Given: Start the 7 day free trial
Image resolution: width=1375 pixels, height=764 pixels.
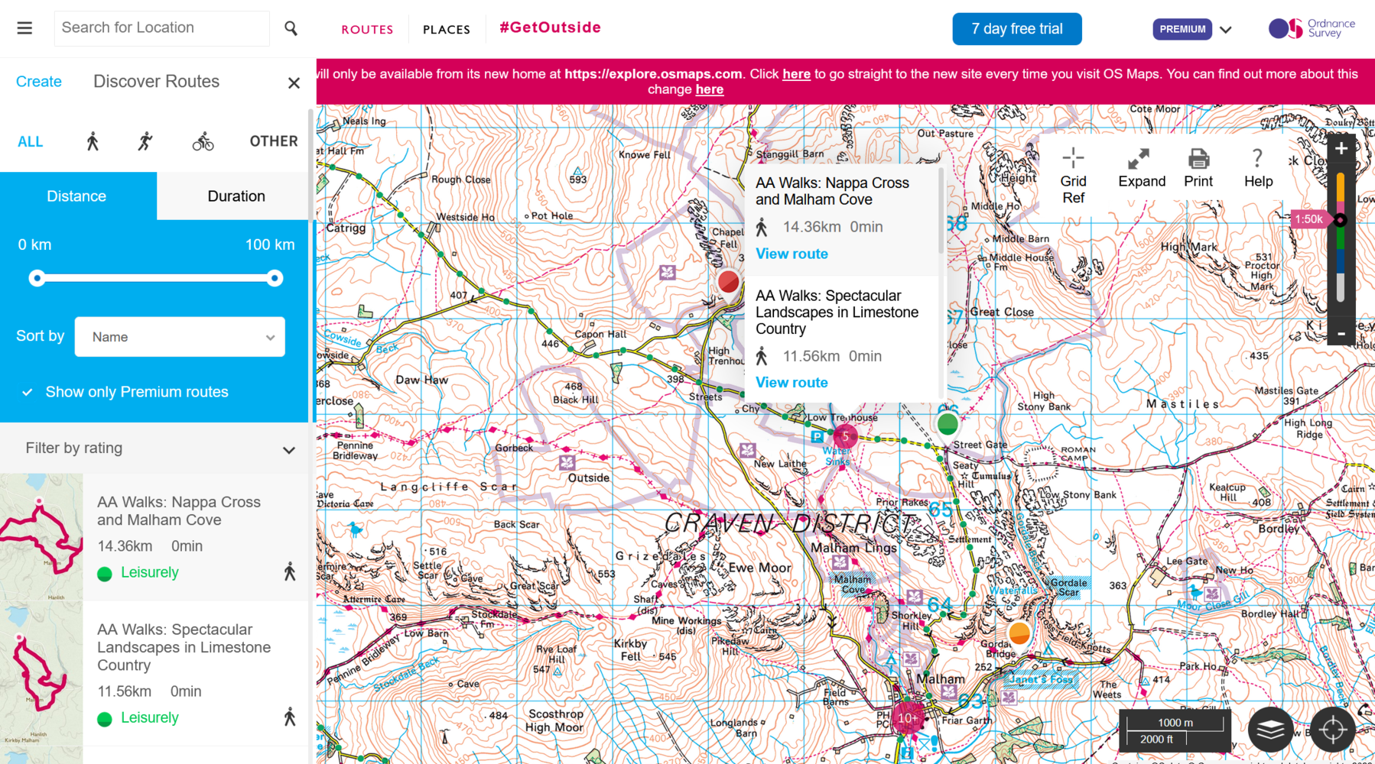Looking at the screenshot, I should click(x=1016, y=29).
